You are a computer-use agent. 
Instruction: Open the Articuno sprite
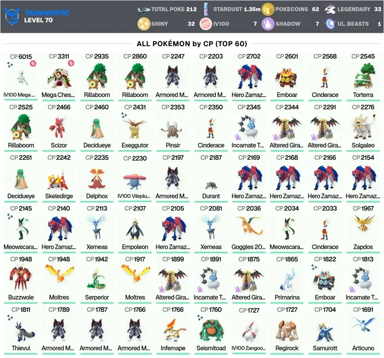coord(363,324)
